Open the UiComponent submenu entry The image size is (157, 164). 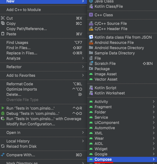pos(122,123)
